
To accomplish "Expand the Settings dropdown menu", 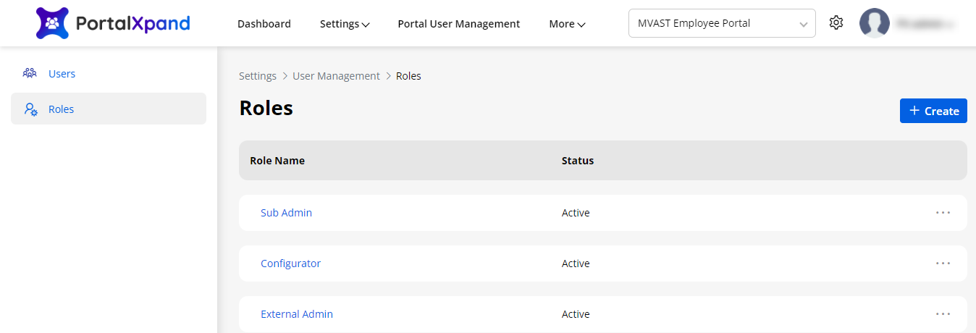I will point(345,24).
